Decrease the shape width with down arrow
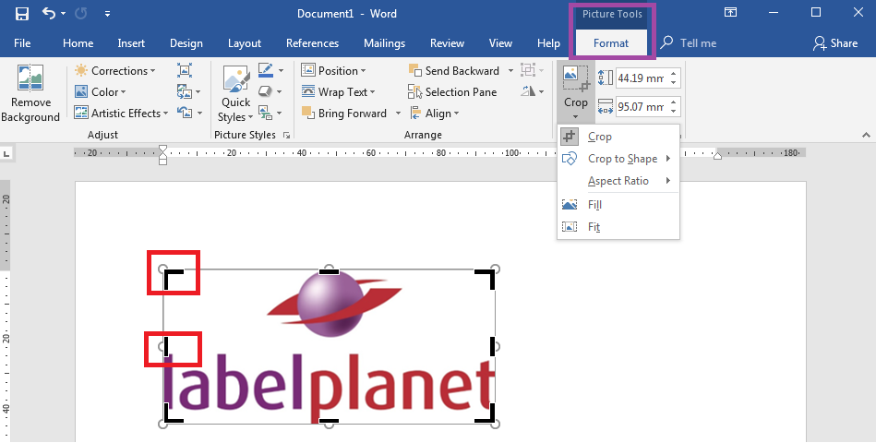Viewport: 876px width, 443px height. tap(674, 111)
